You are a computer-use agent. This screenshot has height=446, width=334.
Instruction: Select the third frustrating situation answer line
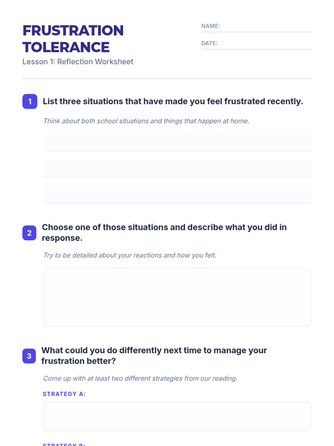click(177, 194)
